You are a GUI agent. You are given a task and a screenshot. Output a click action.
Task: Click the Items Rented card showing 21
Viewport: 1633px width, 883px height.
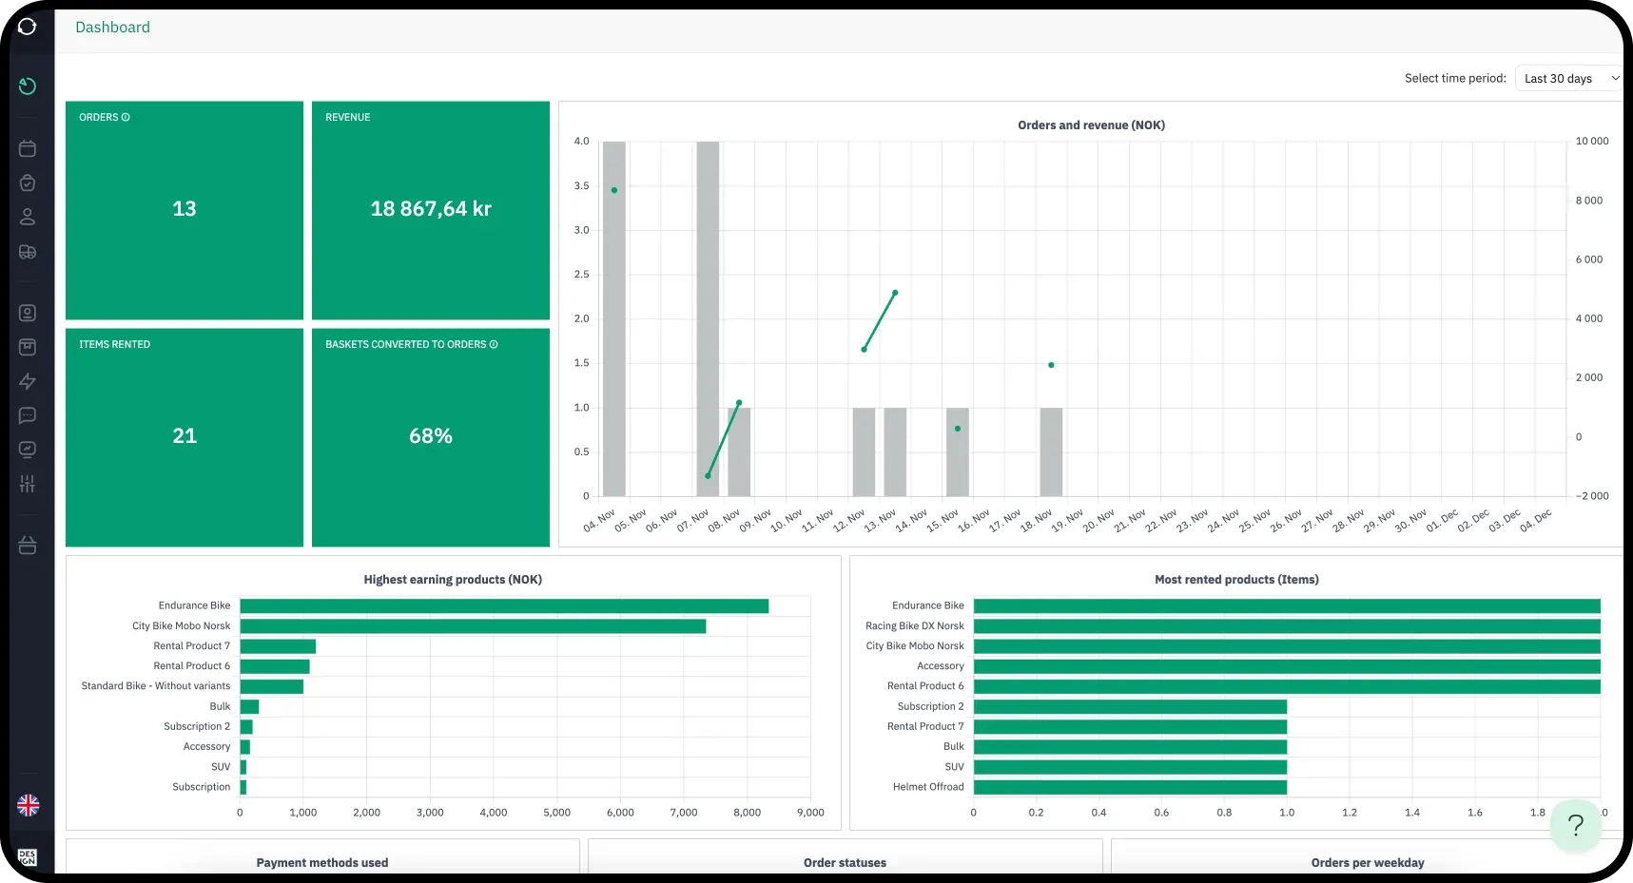point(185,437)
